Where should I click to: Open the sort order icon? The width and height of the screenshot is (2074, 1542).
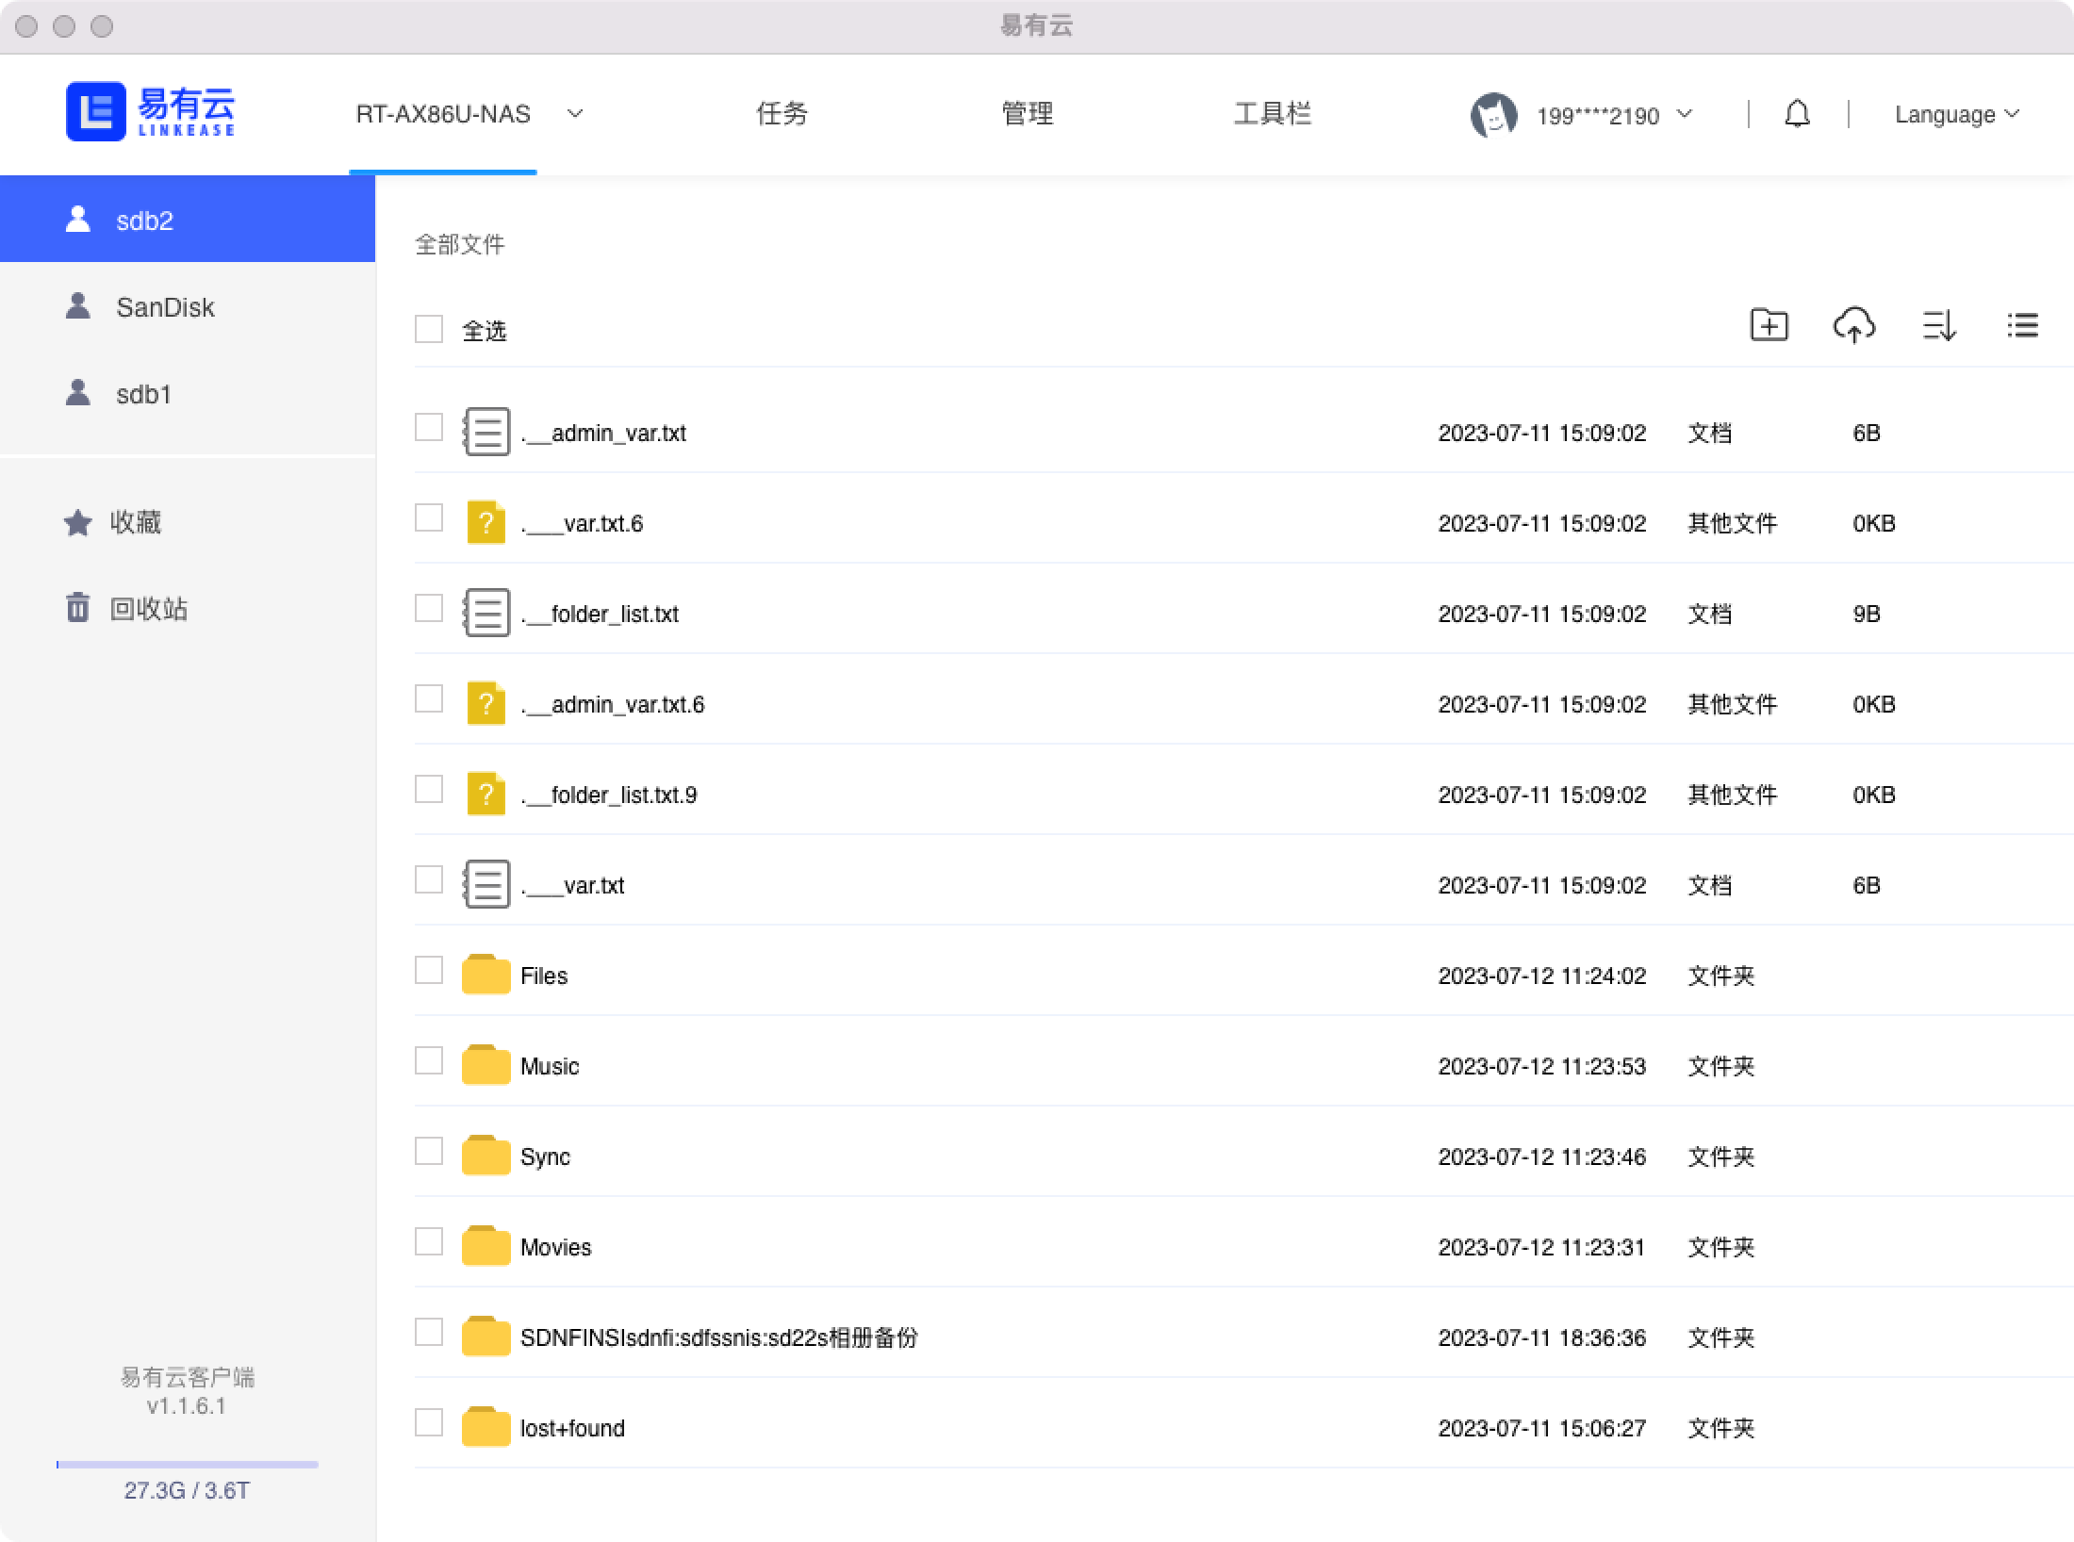[x=1938, y=326]
